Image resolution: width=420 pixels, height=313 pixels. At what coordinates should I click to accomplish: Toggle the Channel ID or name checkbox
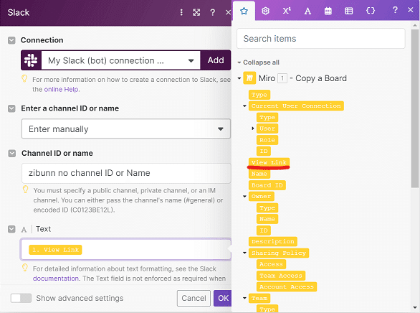(x=11, y=154)
